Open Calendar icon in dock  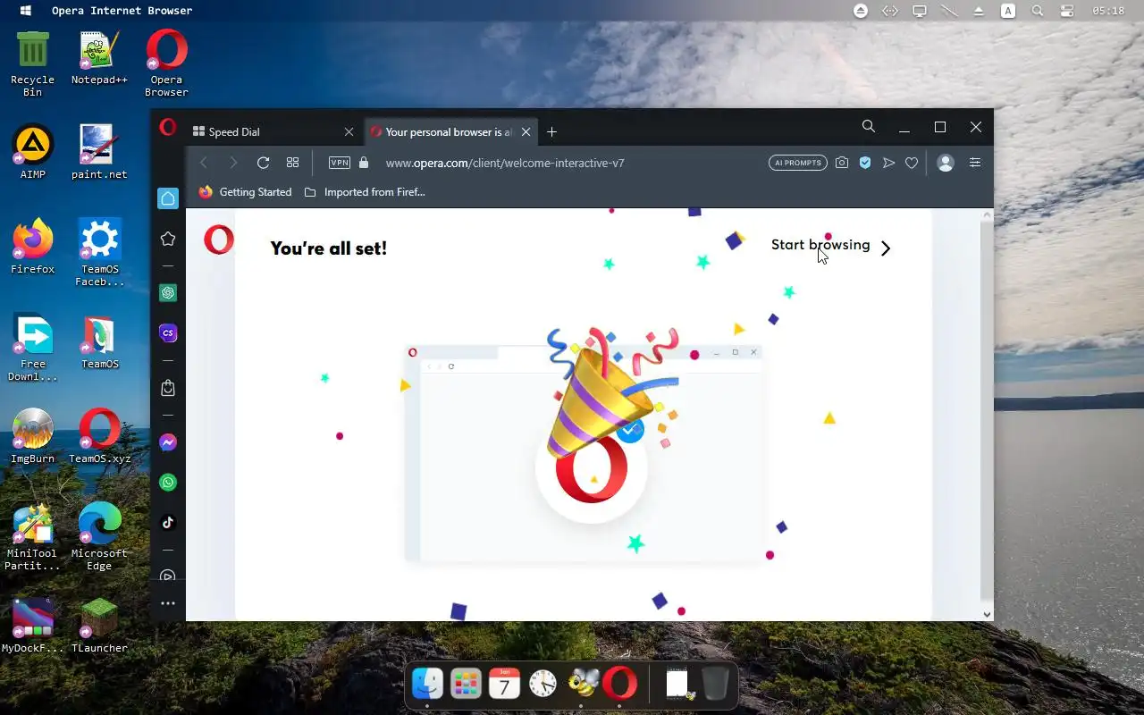(504, 685)
